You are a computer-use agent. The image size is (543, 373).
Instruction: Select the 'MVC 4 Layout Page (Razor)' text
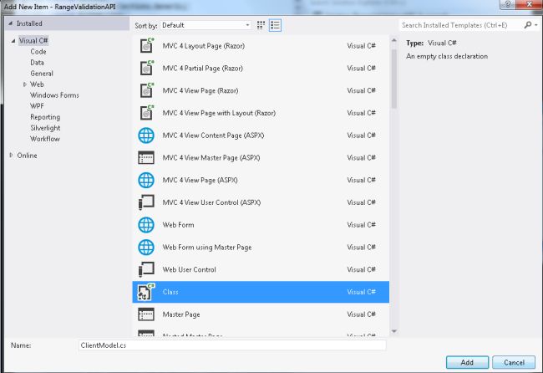[x=204, y=46]
